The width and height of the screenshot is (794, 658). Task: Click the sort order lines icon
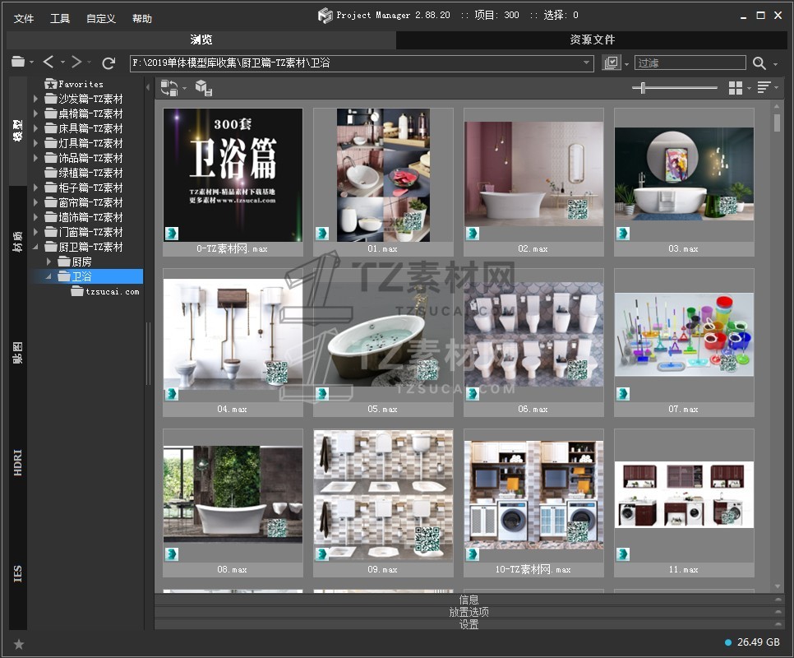click(764, 88)
